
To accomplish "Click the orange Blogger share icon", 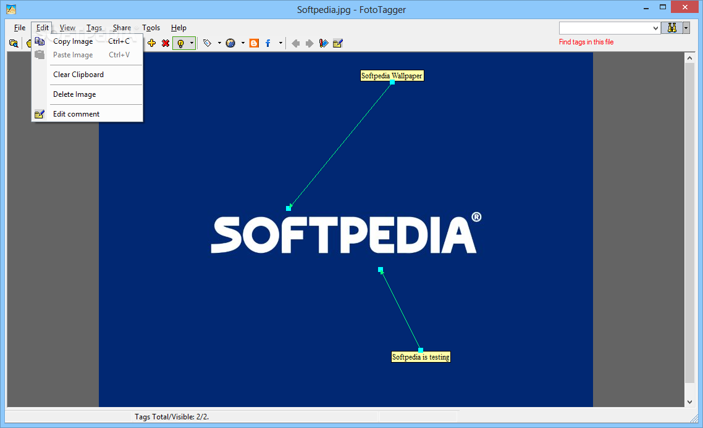I will (254, 43).
